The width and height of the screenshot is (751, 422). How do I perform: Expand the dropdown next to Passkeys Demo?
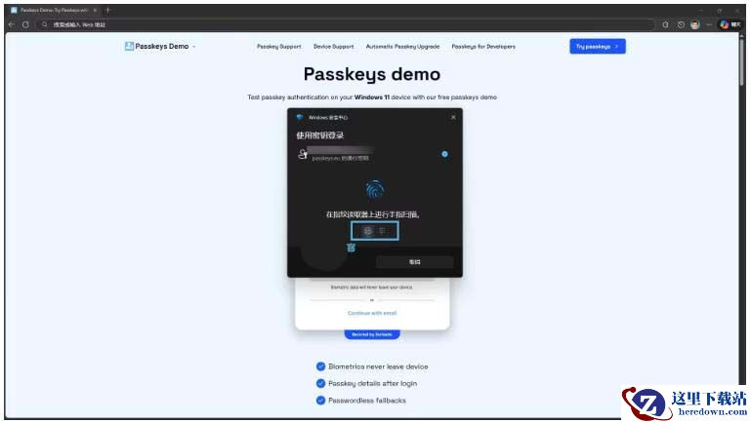coord(194,47)
